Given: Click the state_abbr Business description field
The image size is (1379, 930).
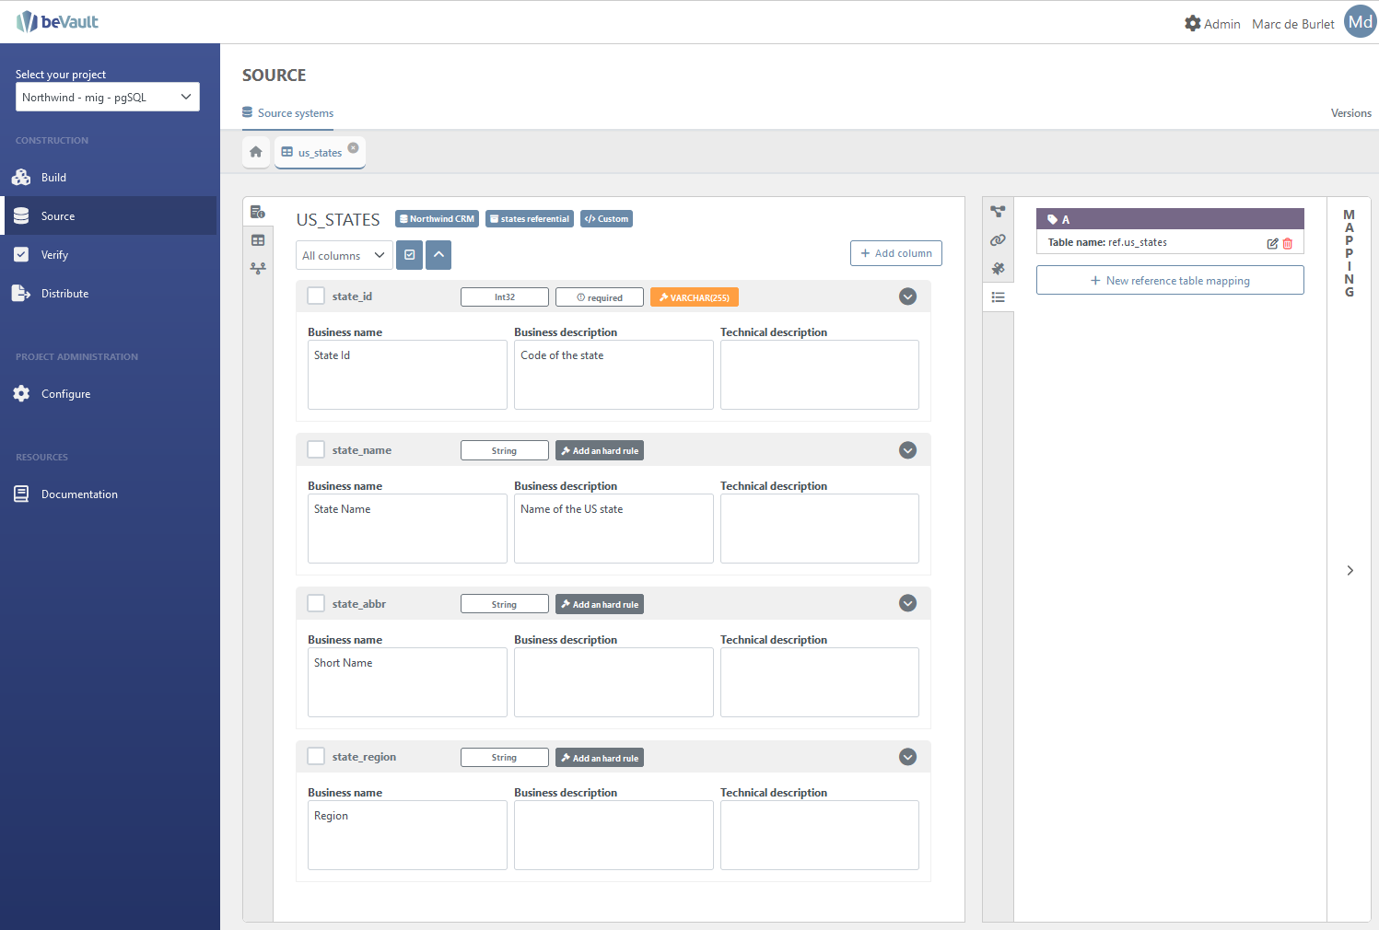Looking at the screenshot, I should [x=614, y=681].
